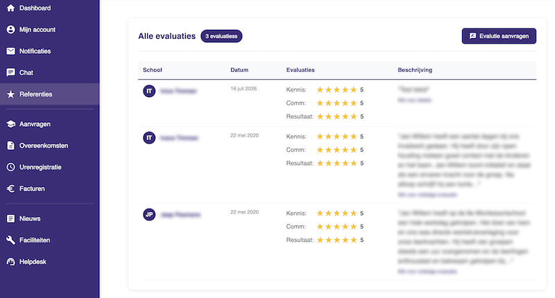This screenshot has height=298, width=555.
Task: Open the Helpdesk page
Action: point(49,261)
